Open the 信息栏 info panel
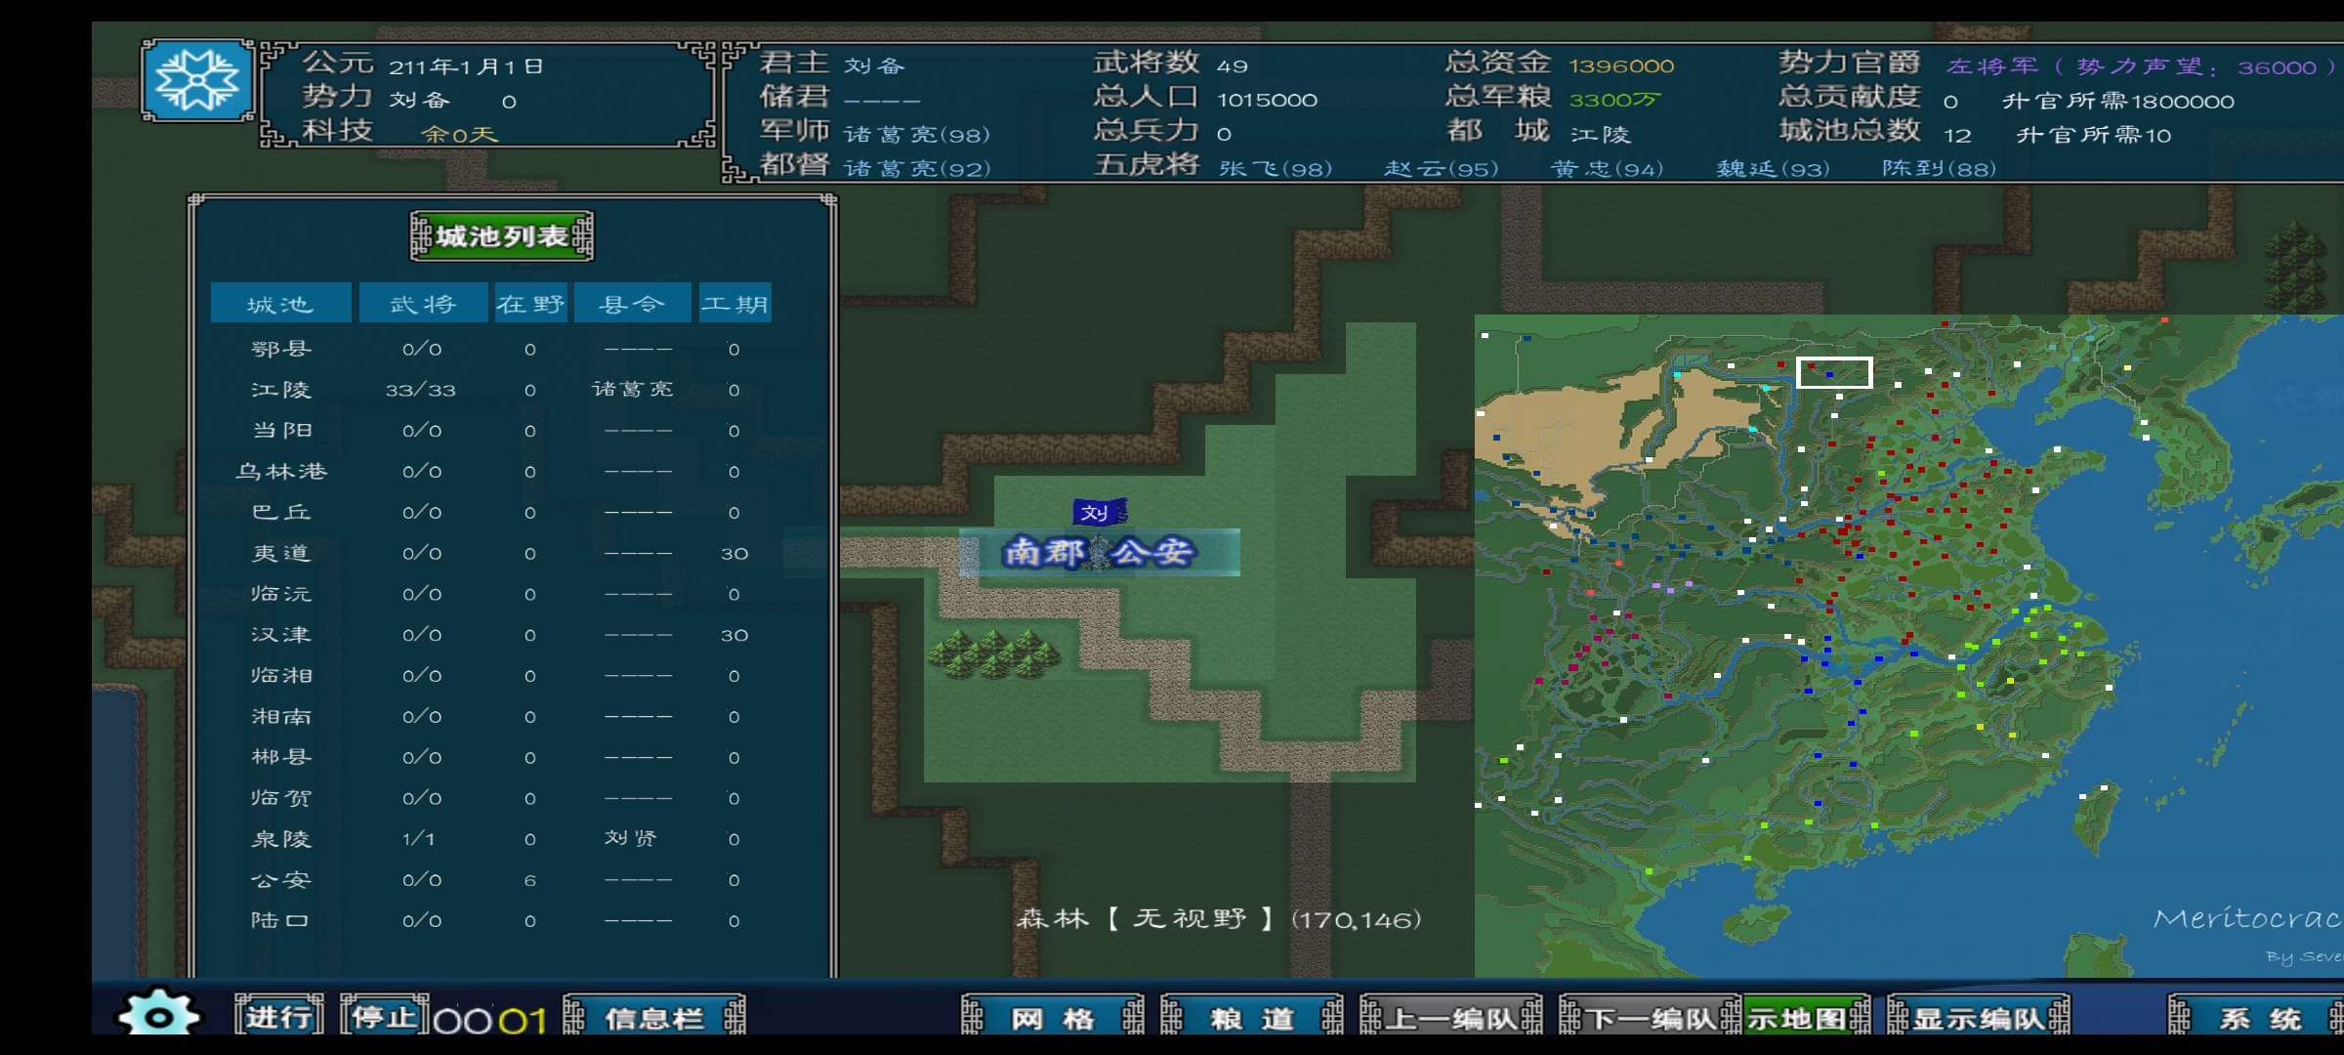 654,1018
